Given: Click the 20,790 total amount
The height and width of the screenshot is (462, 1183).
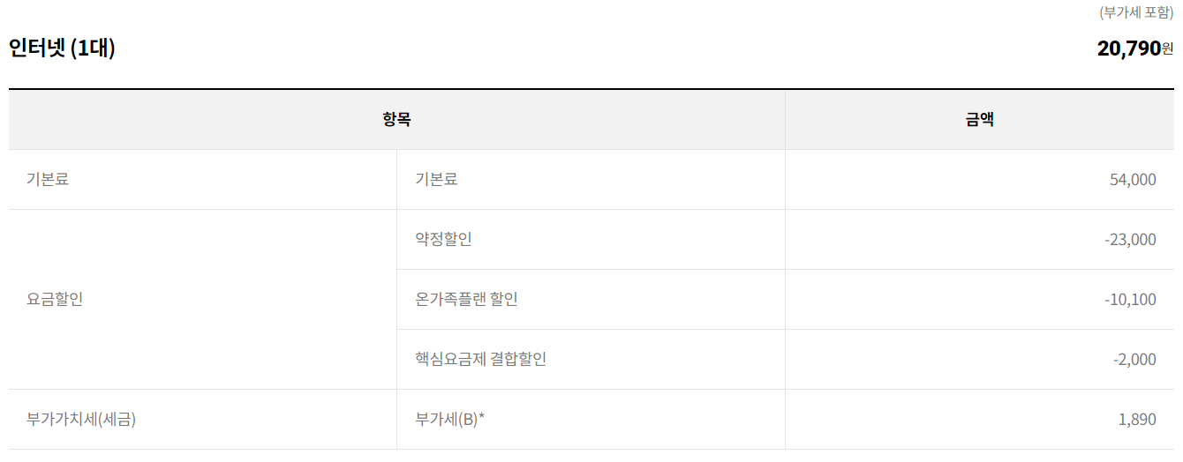Looking at the screenshot, I should tap(1127, 48).
